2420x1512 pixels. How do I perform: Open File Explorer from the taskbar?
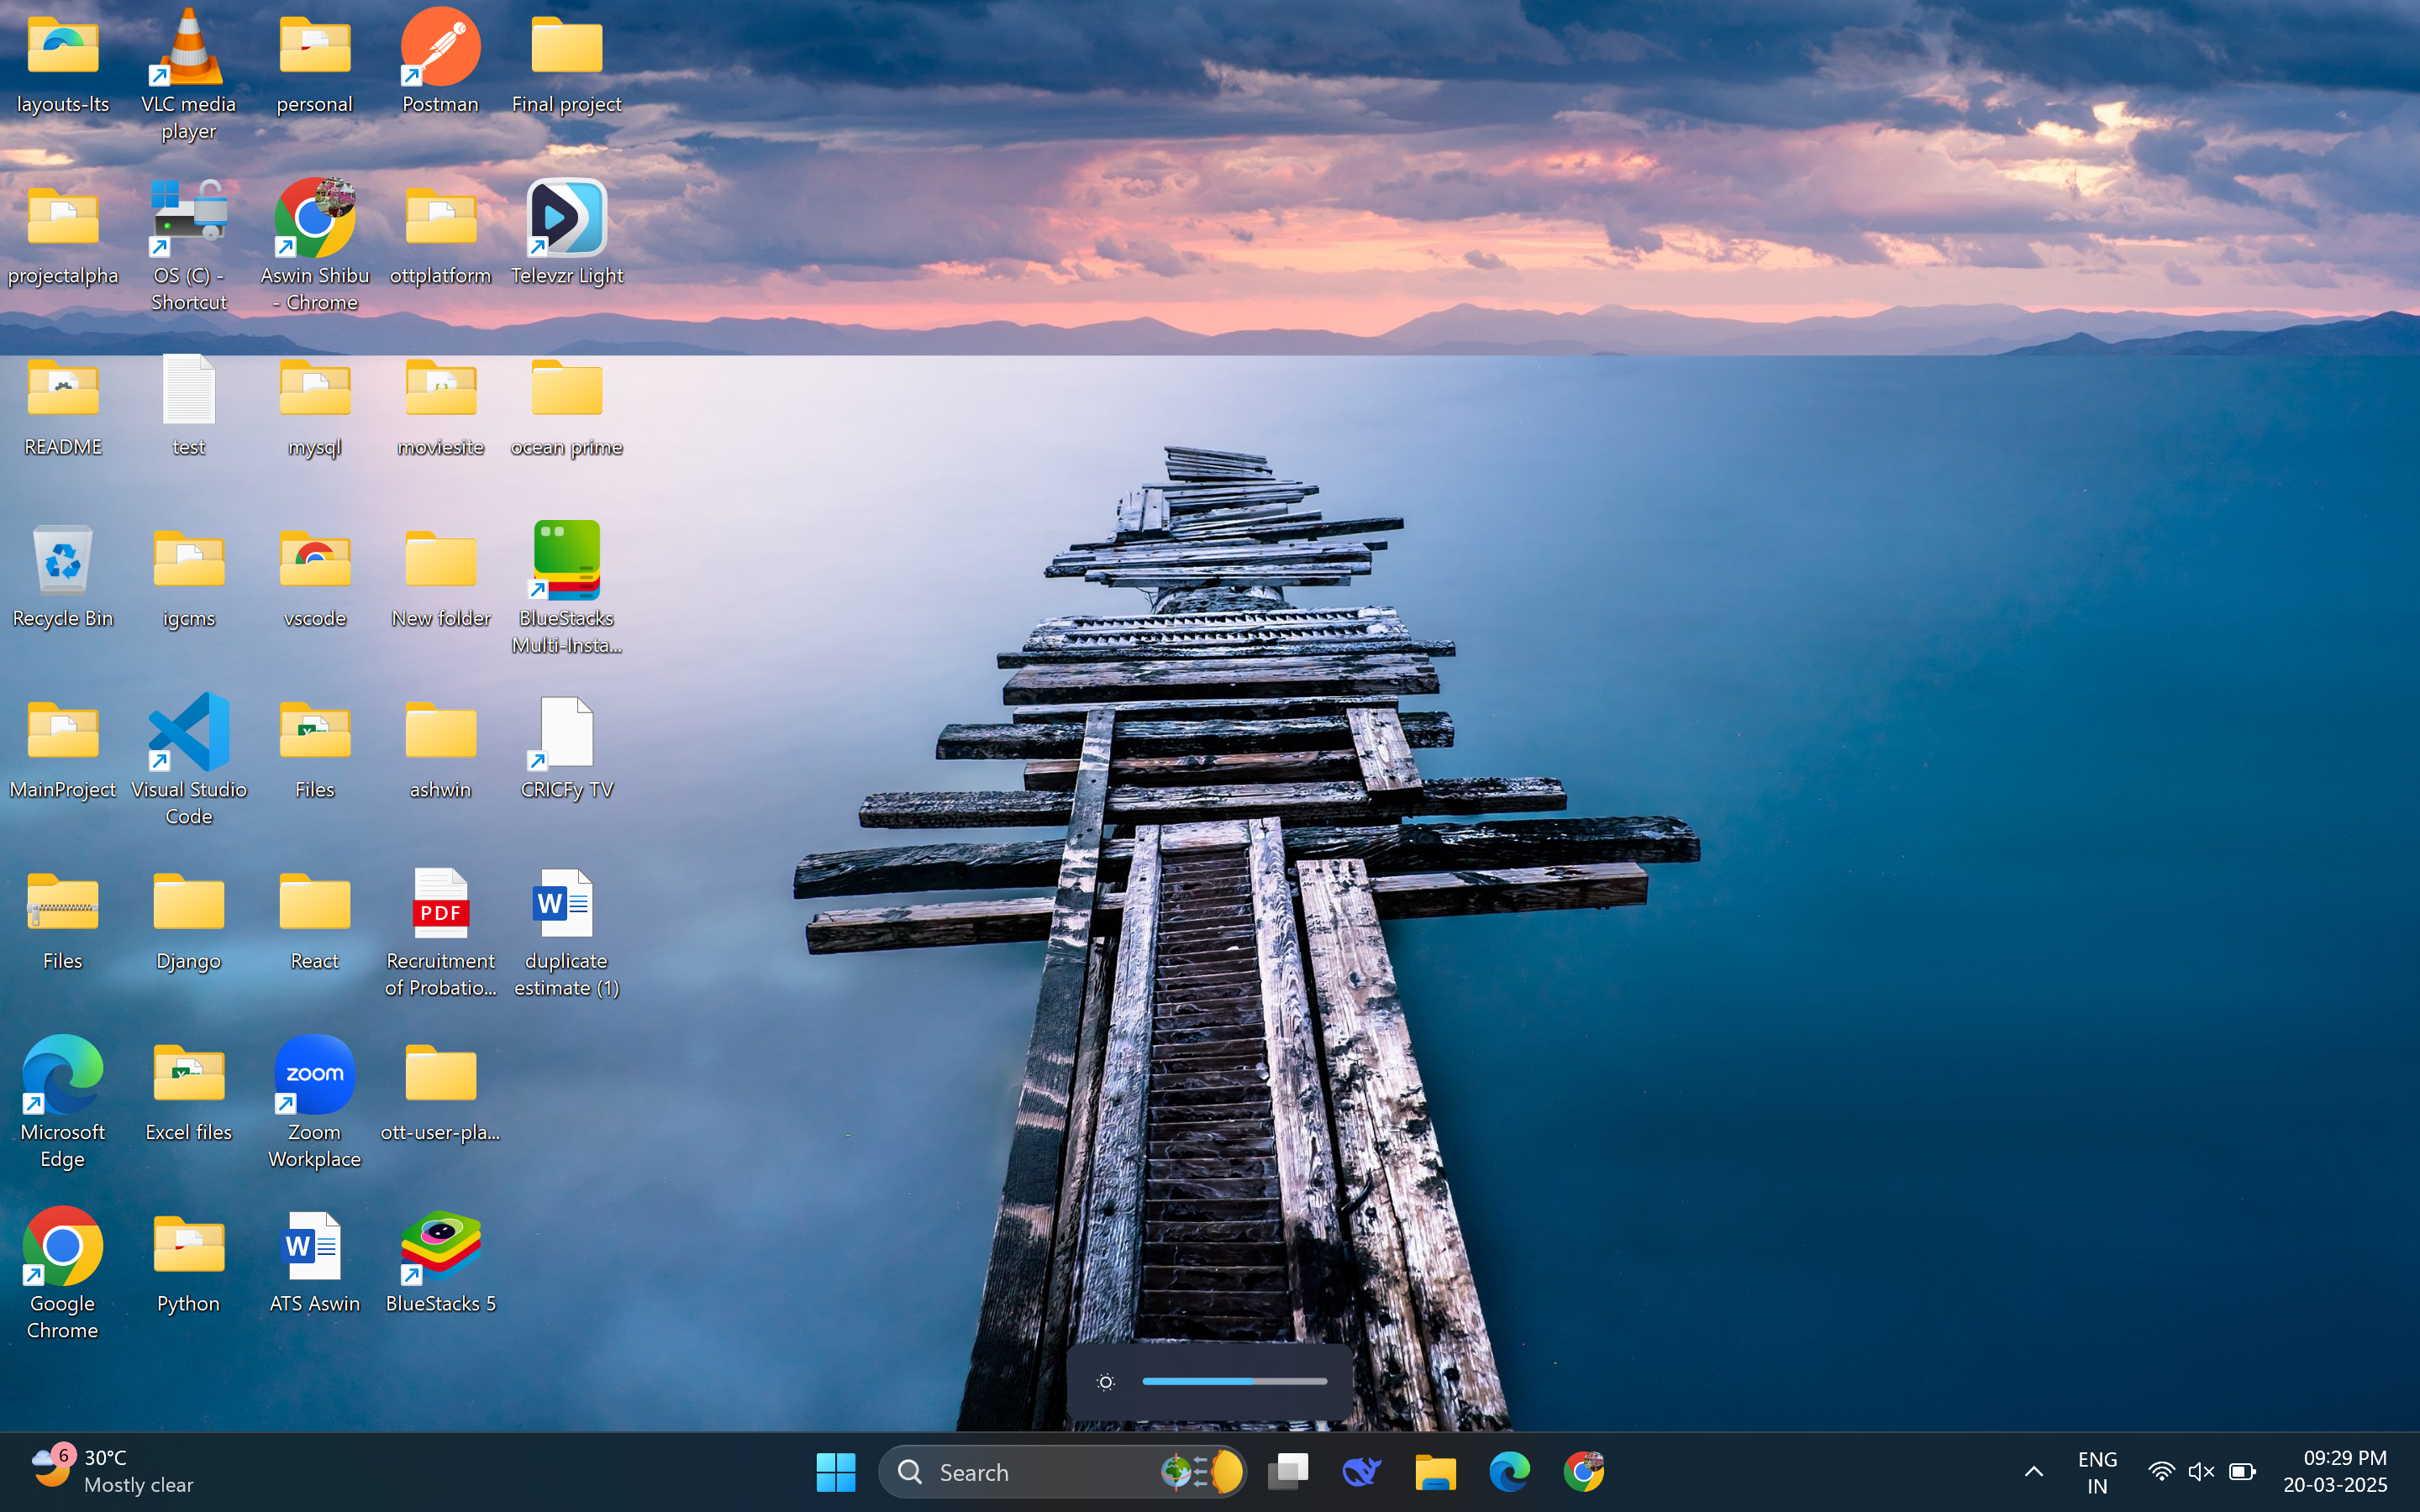[1436, 1472]
